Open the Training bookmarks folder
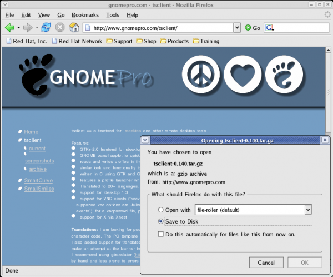This screenshot has width=333, height=277. 206,41
